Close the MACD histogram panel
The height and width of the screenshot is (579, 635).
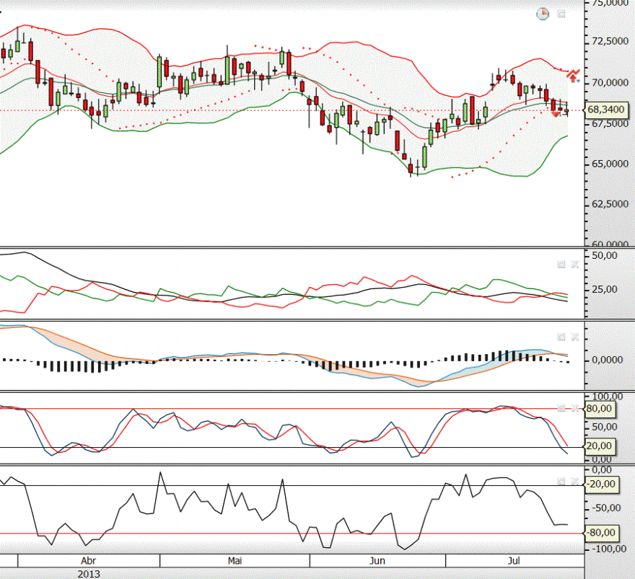(x=574, y=337)
